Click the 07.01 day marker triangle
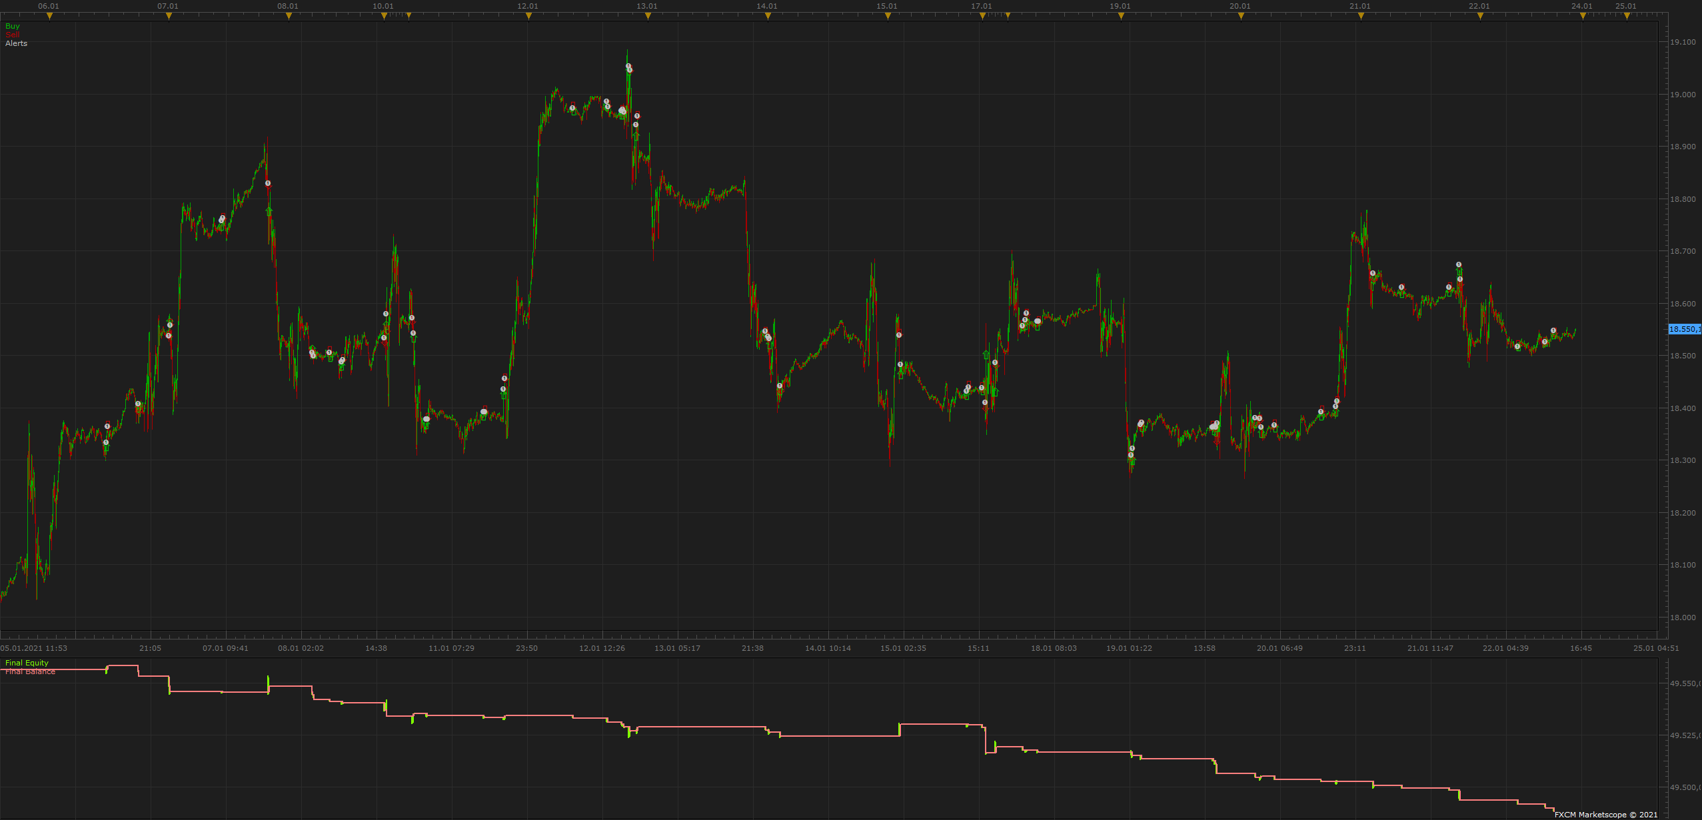1702x820 pixels. pyautogui.click(x=169, y=17)
